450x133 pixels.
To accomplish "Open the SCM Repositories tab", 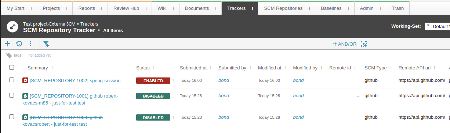I will click(x=283, y=8).
